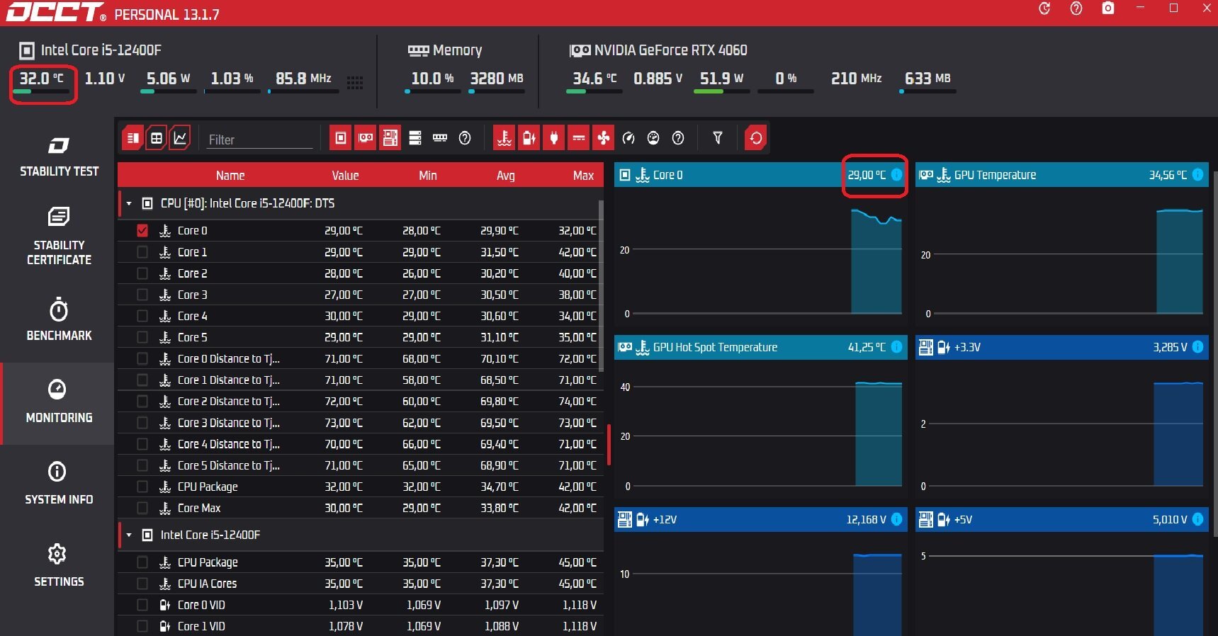
Task: Select the Core 0 Distance to Tj row
Action: point(360,358)
